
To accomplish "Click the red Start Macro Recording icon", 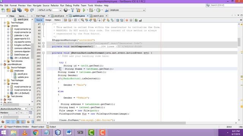I will [127, 20].
